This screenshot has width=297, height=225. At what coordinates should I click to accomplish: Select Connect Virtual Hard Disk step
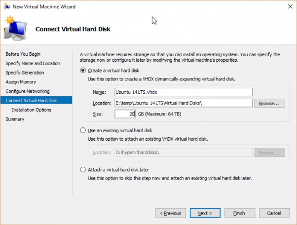coord(36,100)
